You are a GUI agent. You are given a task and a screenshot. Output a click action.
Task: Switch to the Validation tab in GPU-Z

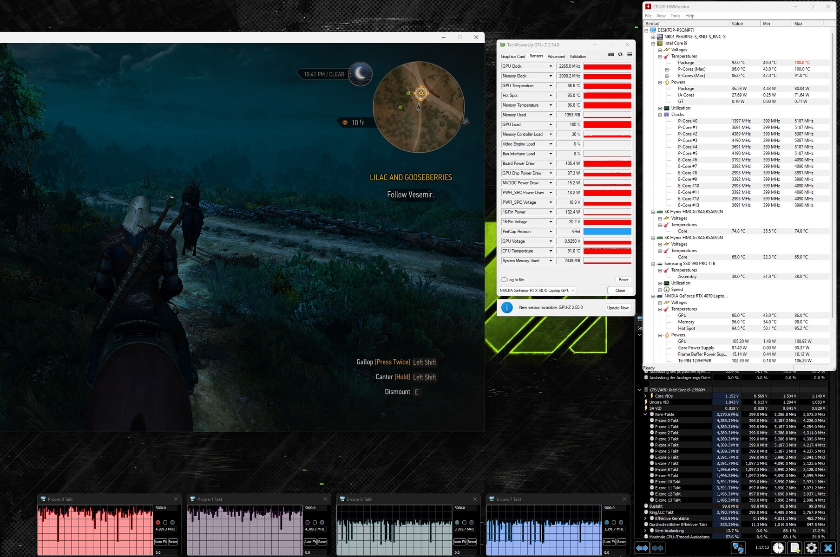(578, 57)
